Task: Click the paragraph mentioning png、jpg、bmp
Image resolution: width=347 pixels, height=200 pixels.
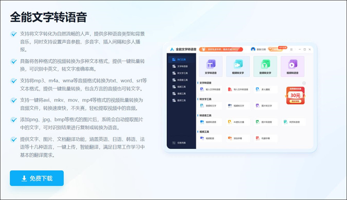Action: point(82,123)
